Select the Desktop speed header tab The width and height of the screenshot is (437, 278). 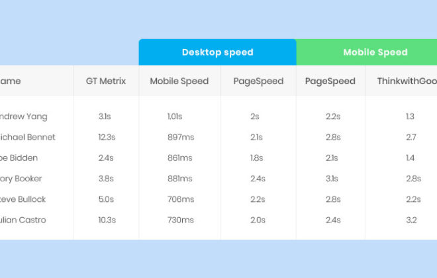click(x=217, y=52)
